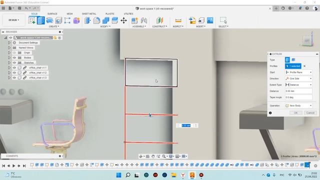320x180 pixels.
Task: Clear the profile selection with the X
Action: click(304, 66)
